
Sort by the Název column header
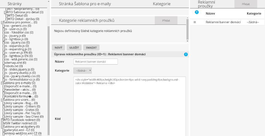[x=210, y=13]
